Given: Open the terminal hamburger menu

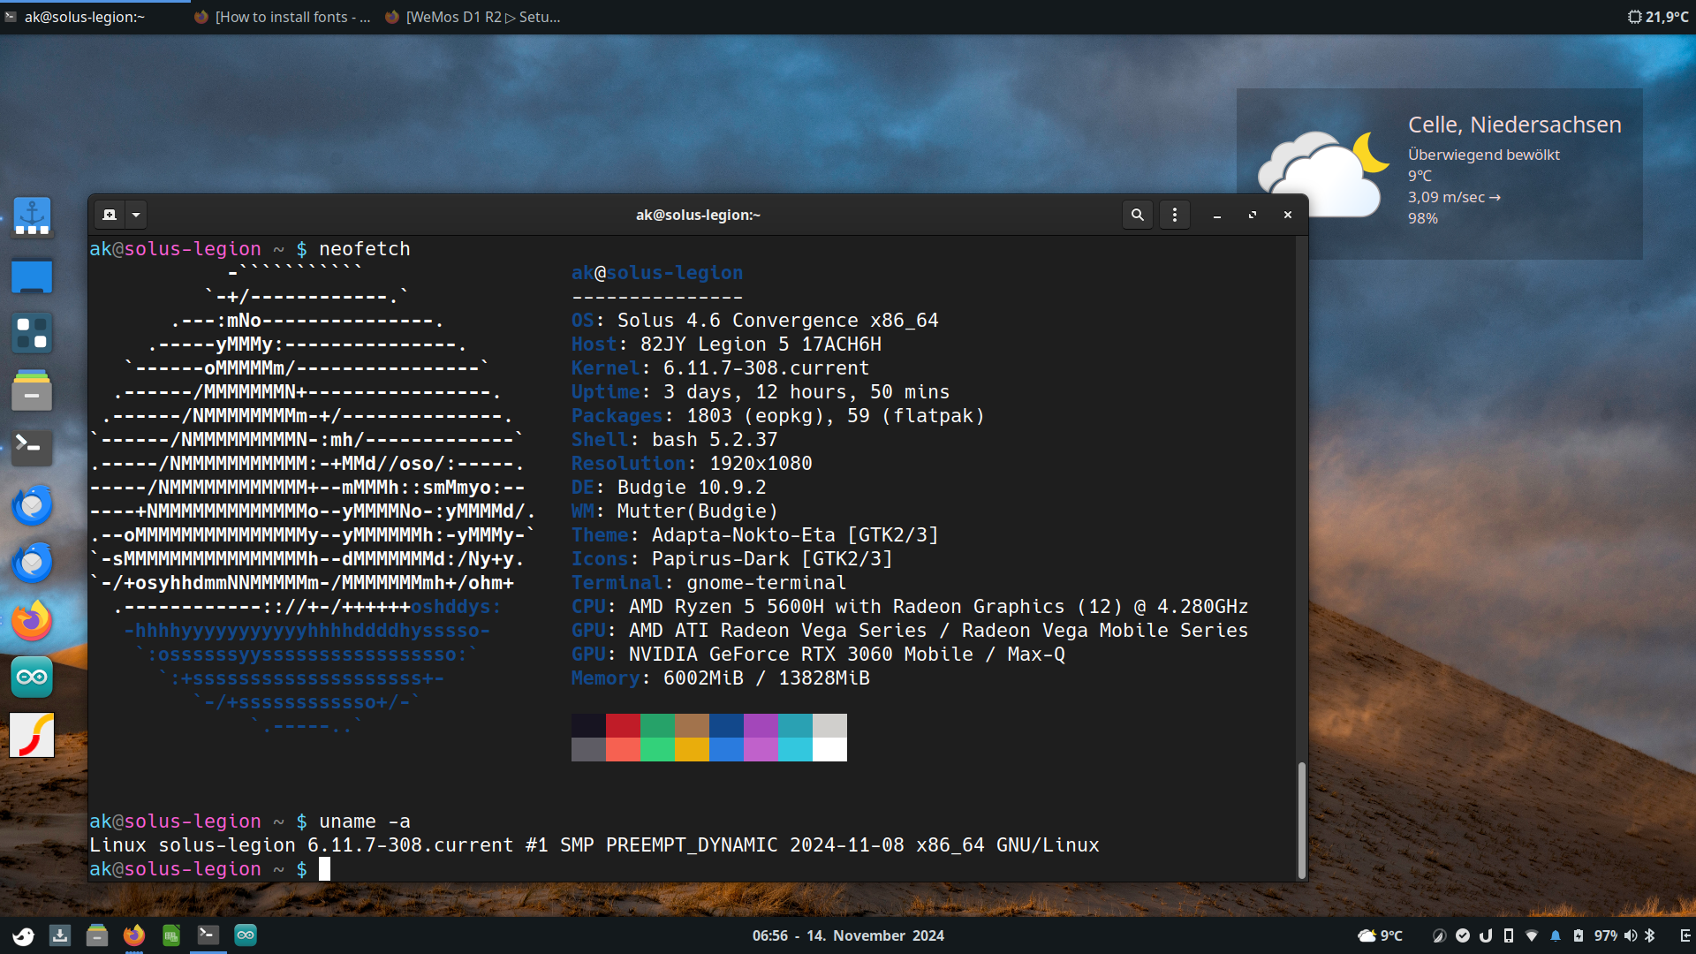Looking at the screenshot, I should coord(1174,215).
